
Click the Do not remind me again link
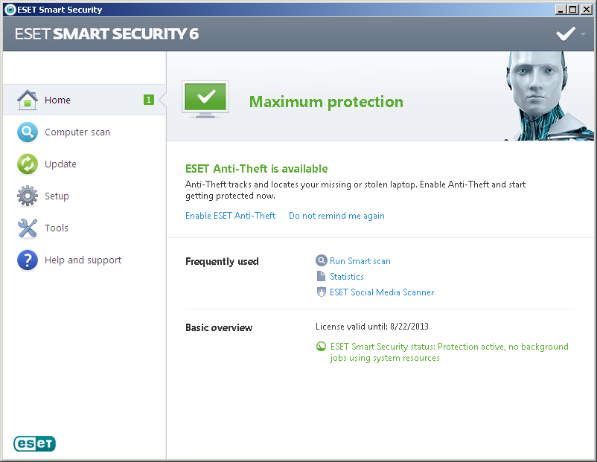click(x=336, y=216)
